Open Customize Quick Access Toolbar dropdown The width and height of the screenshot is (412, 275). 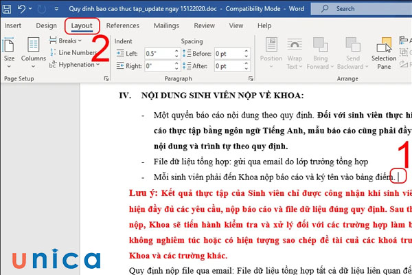[x=56, y=9]
